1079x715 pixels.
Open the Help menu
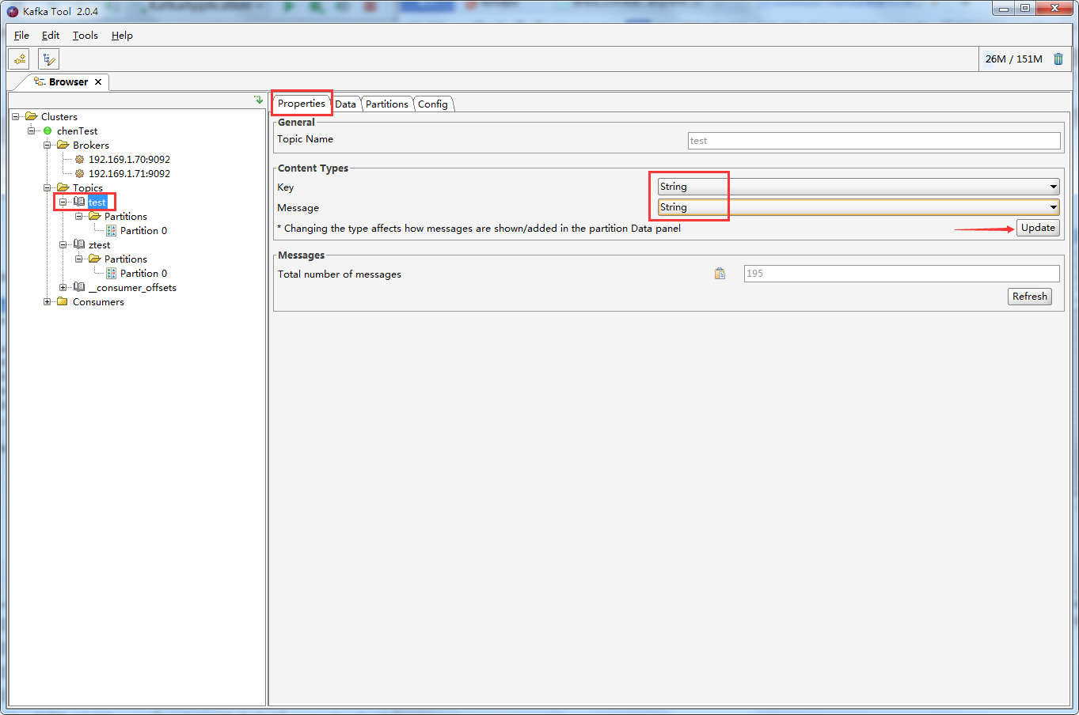click(122, 36)
